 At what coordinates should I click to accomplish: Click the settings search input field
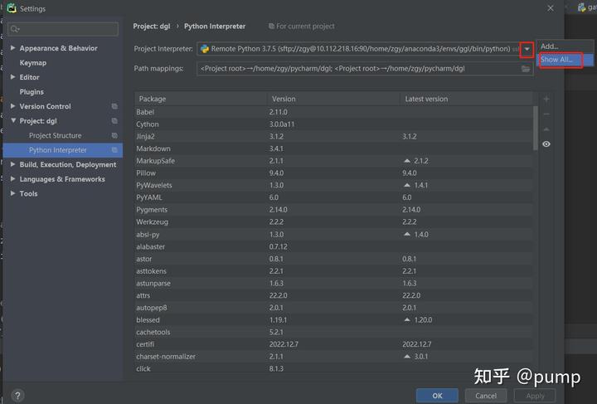click(x=63, y=29)
